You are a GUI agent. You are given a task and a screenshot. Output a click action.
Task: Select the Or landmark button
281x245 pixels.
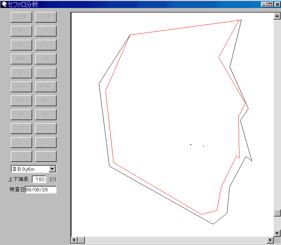[x=21, y=45]
